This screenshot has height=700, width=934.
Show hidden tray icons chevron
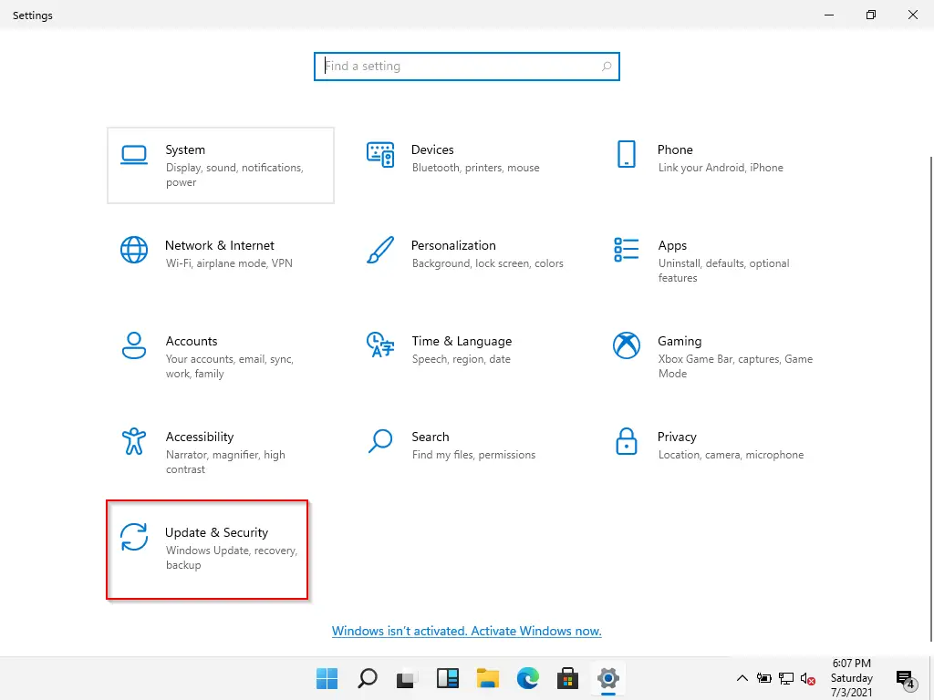point(742,678)
